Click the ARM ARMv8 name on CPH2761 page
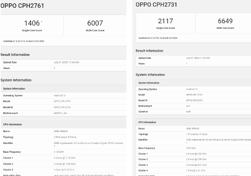The width and height of the screenshot is (251, 176). click(x=61, y=131)
